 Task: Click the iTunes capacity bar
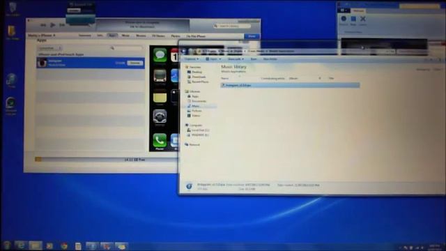point(107,160)
